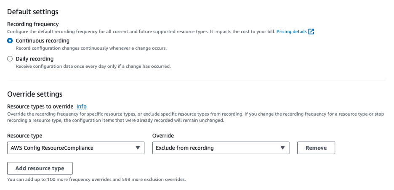Viewport: 394px width, 190px height.
Task: Select the Continuous recording radio button
Action: [x=10, y=41]
